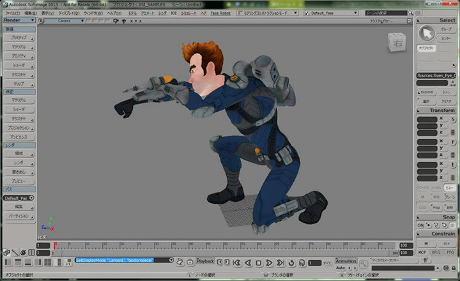This screenshot has width=460, height=281.
Task: Open the Default_Pass dropdown at top
Action: (331, 13)
